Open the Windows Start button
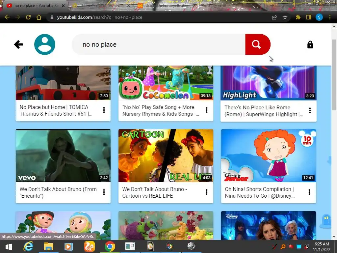The width and height of the screenshot is (337, 253). point(9,246)
